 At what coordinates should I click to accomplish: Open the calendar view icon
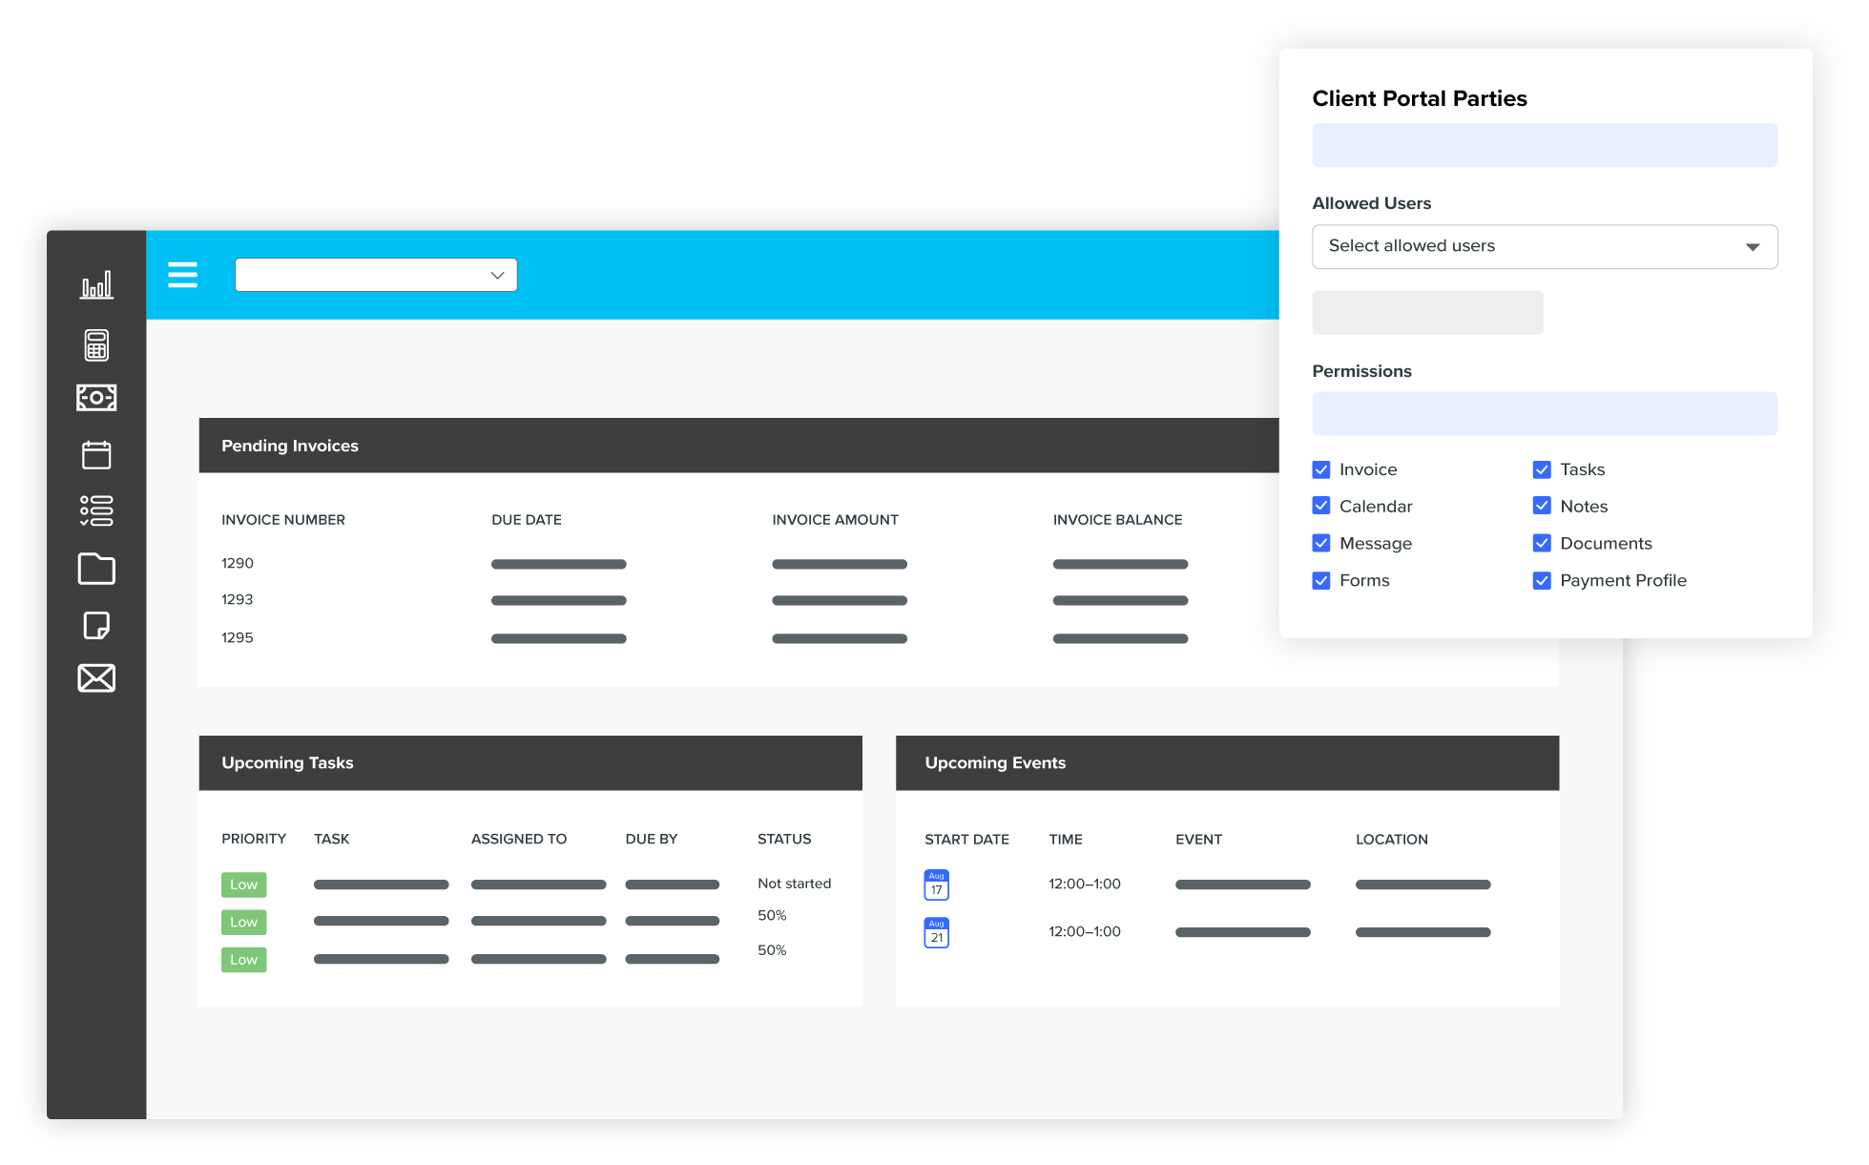(96, 453)
